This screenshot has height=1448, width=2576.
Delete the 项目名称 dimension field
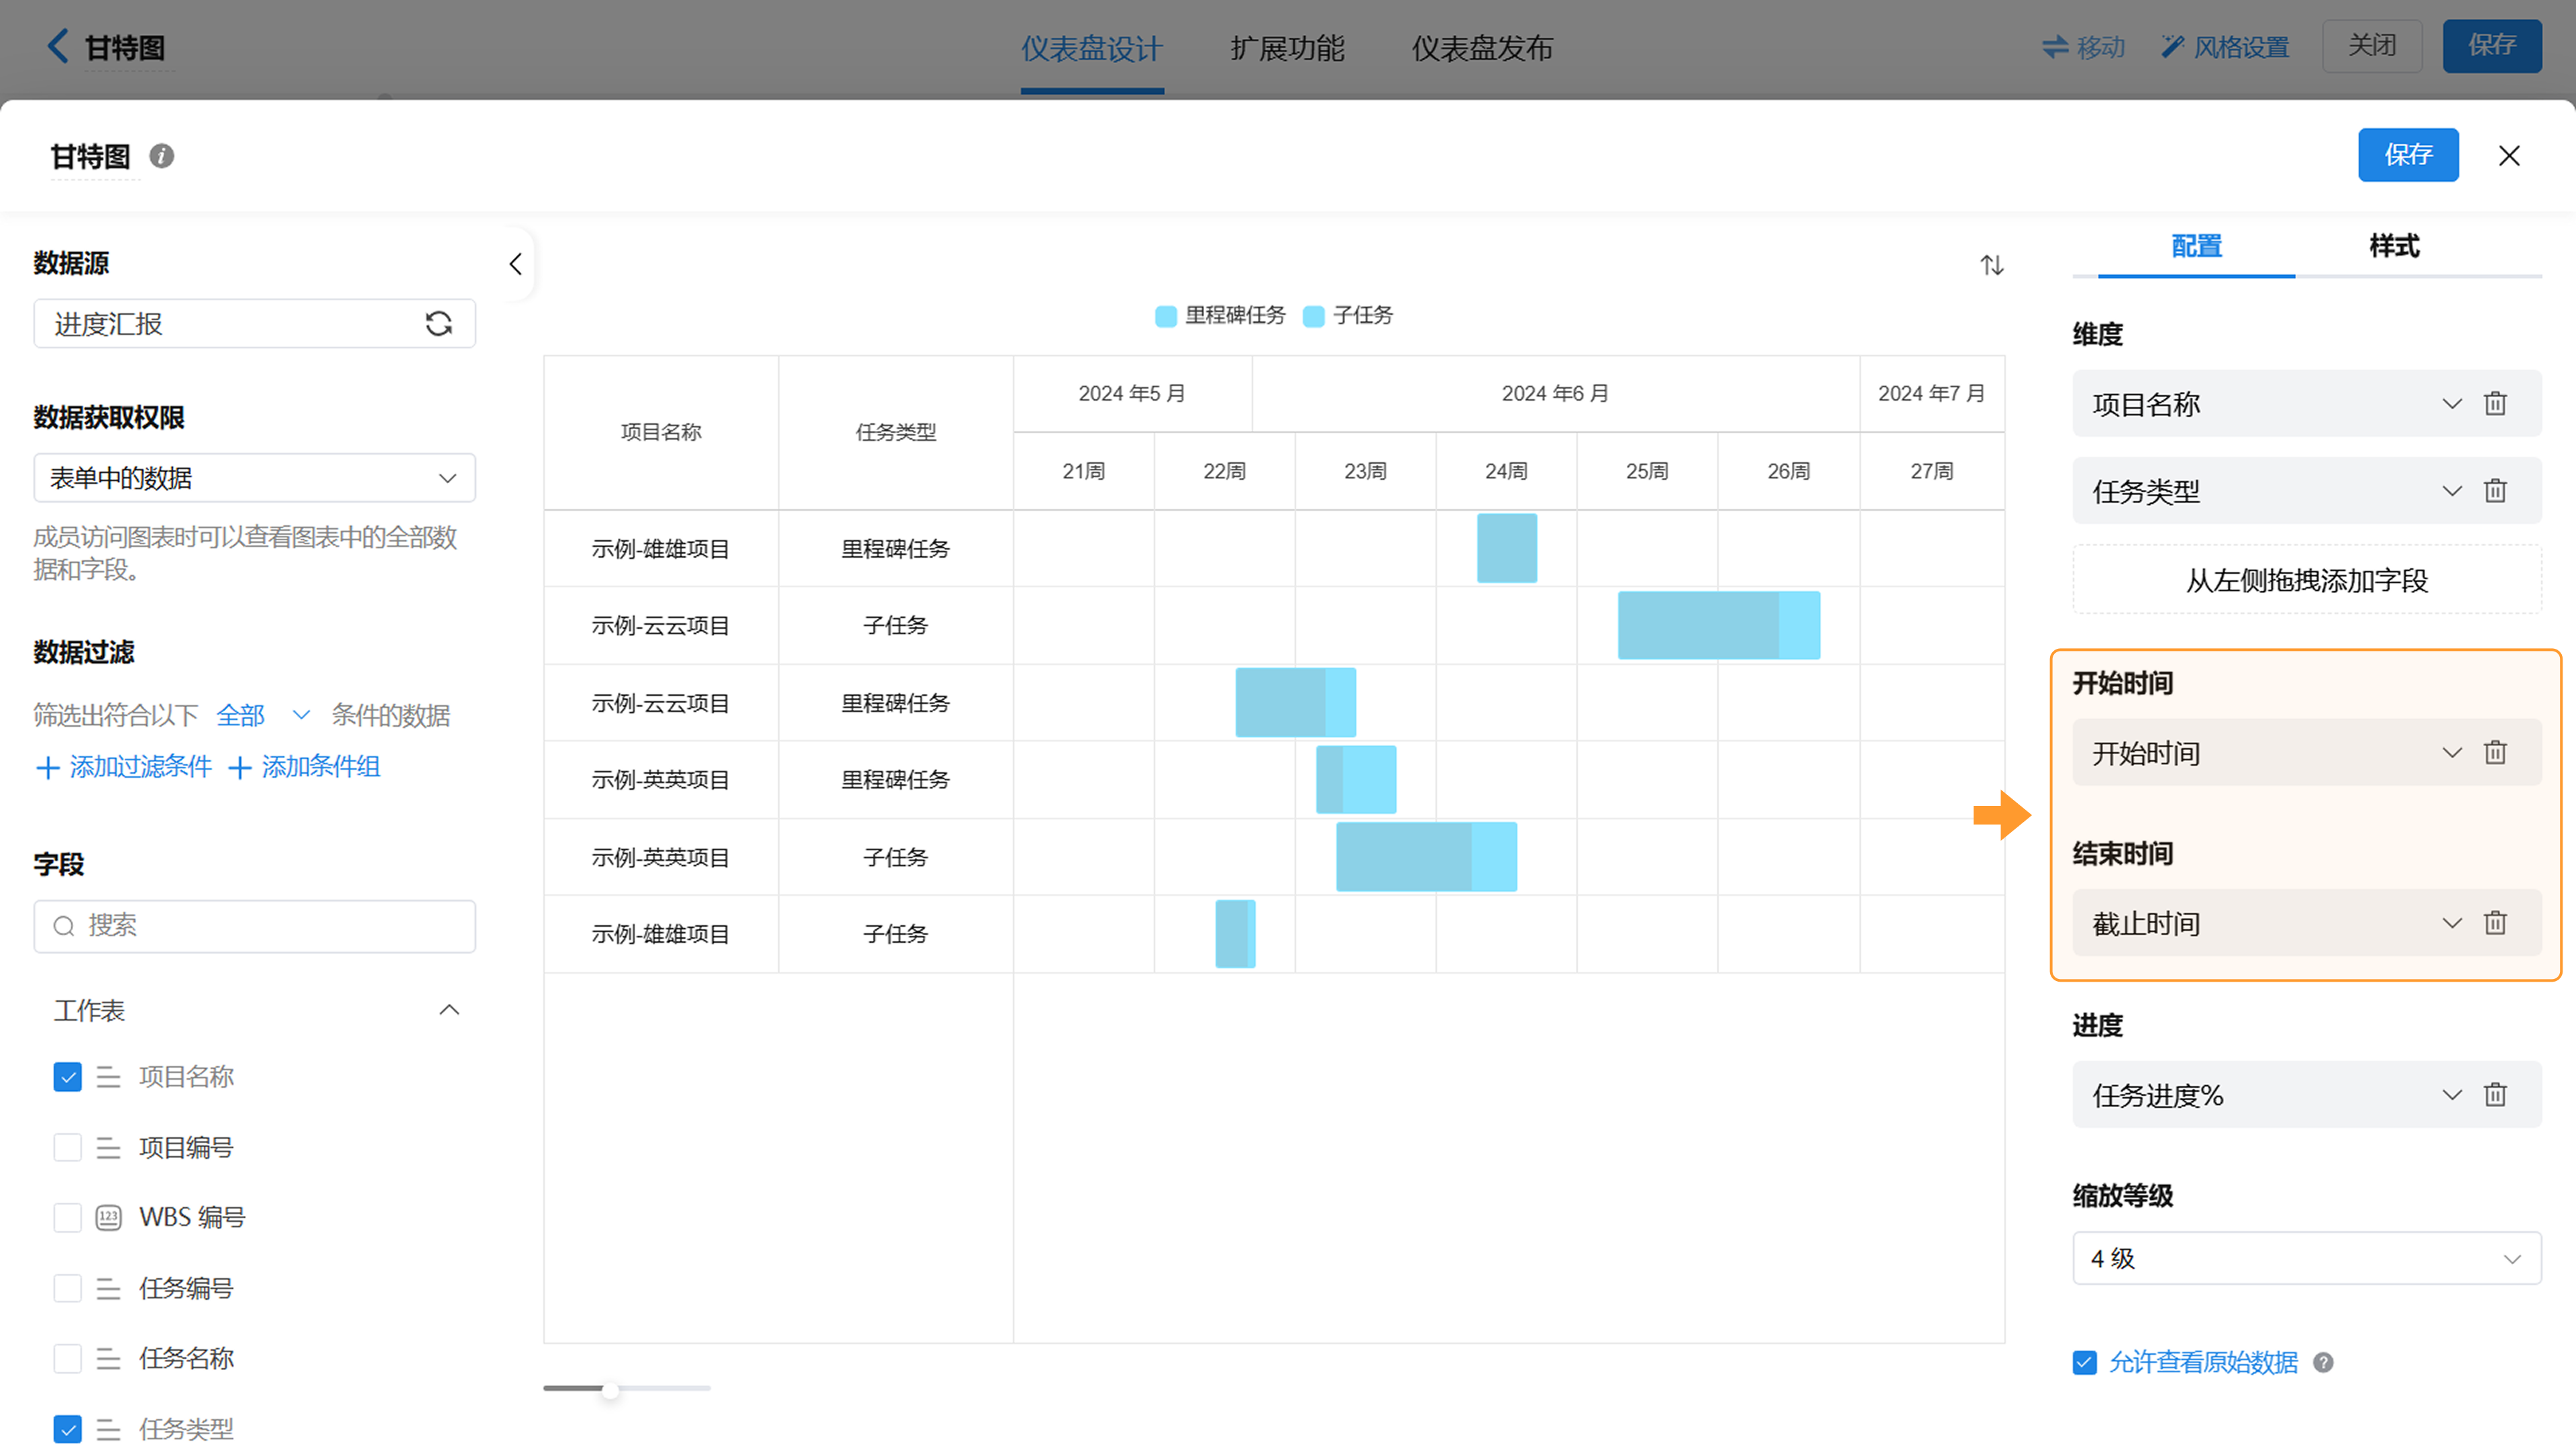click(x=2496, y=404)
